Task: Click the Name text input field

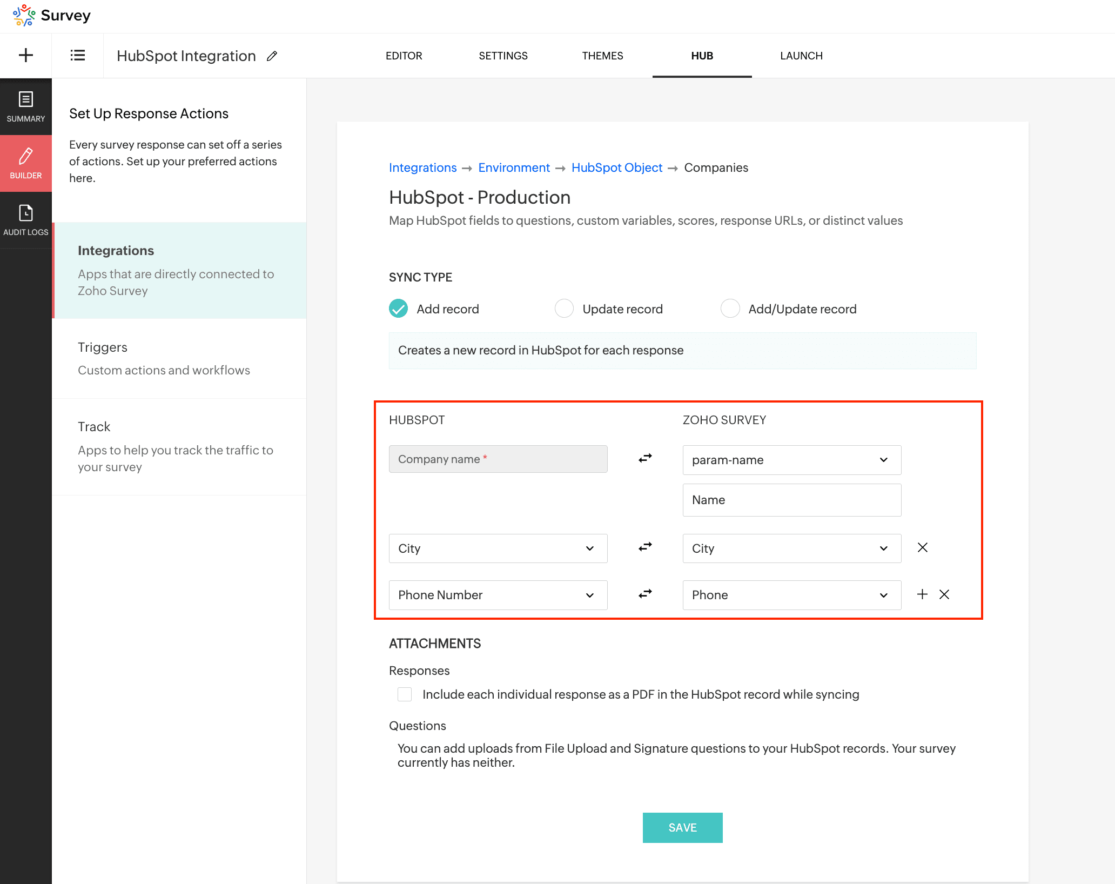Action: pos(792,500)
